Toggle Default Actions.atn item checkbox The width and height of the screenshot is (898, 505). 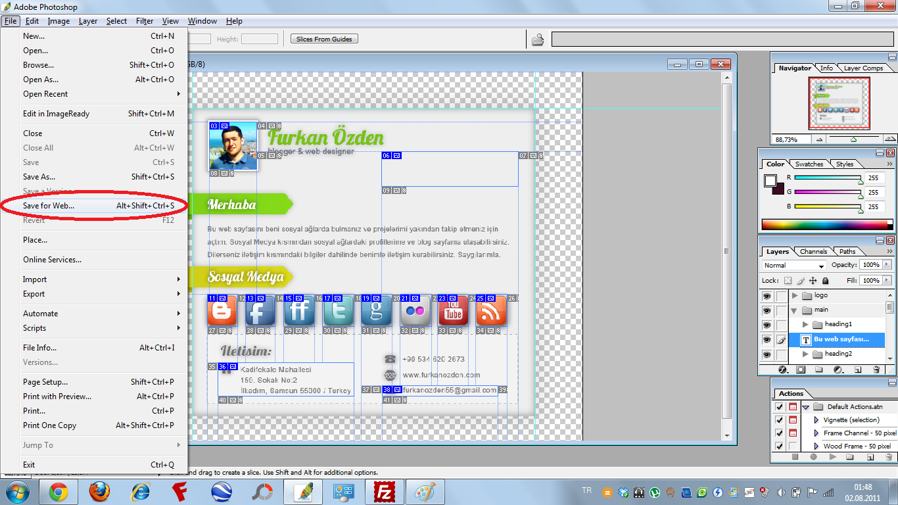pos(780,407)
